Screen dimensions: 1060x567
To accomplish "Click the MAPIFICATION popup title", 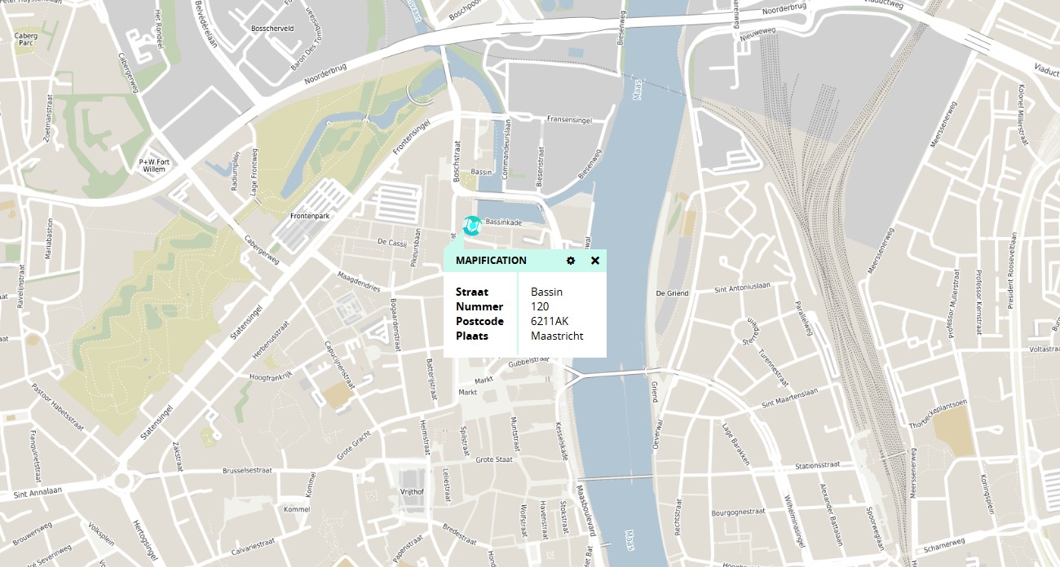I will (x=491, y=261).
